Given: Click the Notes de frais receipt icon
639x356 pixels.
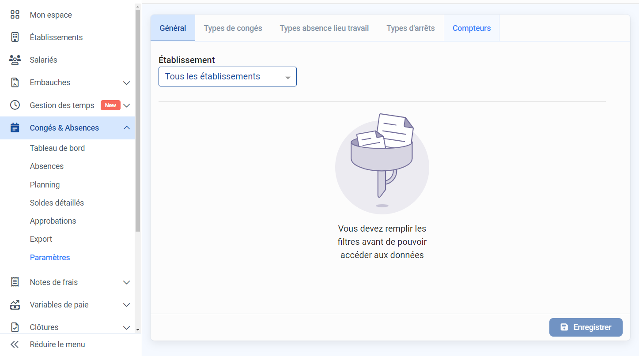Looking at the screenshot, I should point(15,282).
